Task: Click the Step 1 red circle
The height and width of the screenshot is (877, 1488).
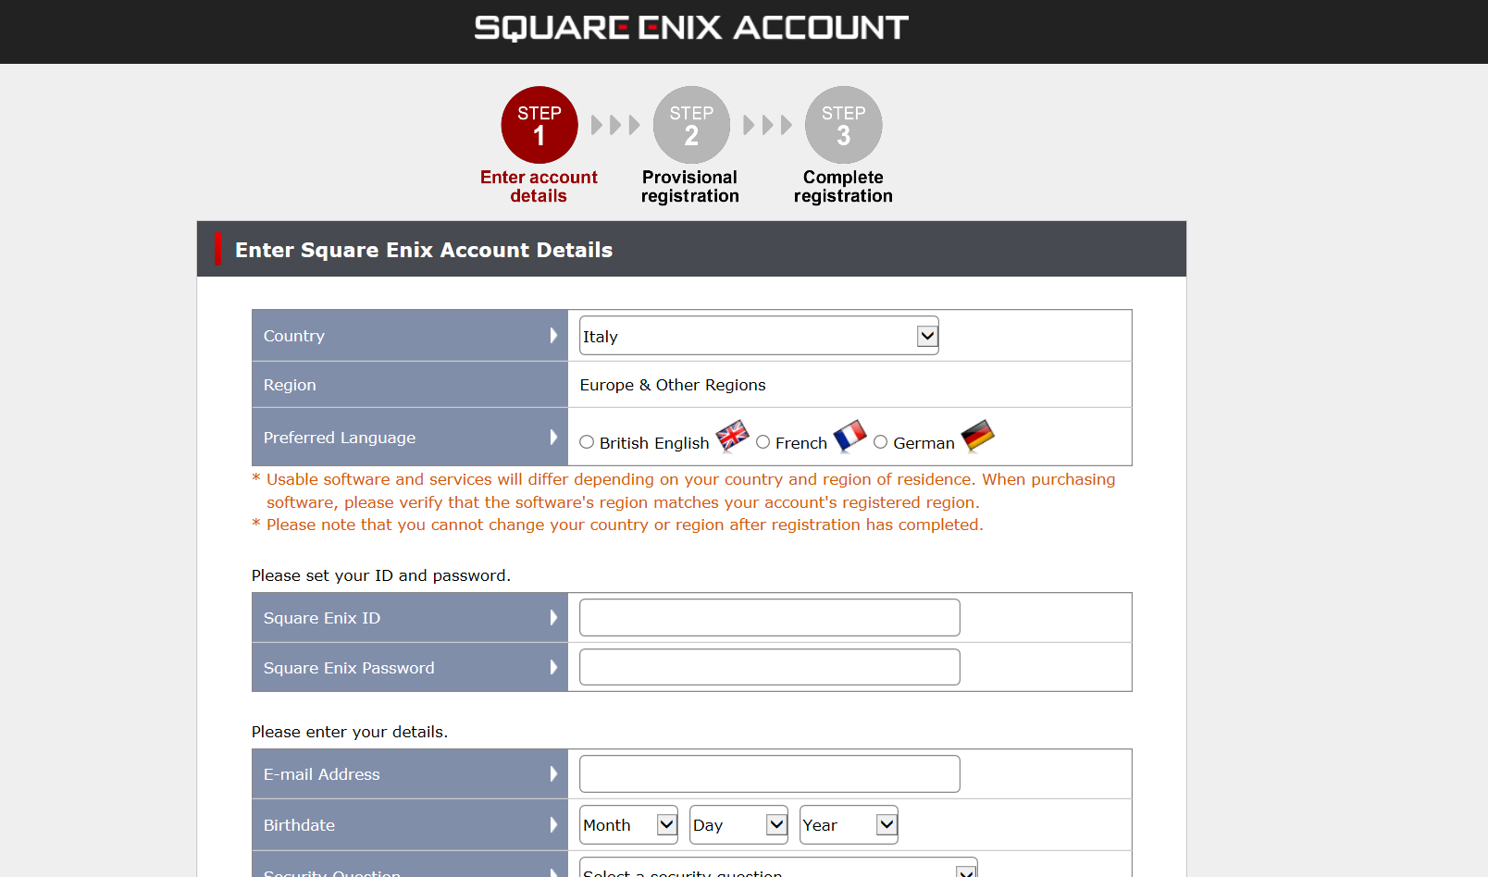Action: click(x=539, y=125)
